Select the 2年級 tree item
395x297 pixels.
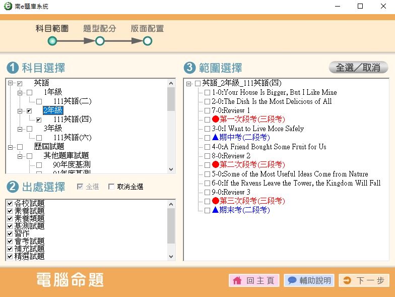53,110
